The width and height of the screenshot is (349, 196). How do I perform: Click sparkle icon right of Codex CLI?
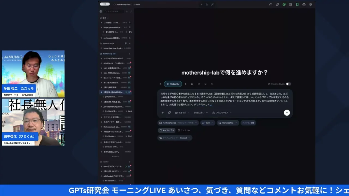(x=185, y=84)
